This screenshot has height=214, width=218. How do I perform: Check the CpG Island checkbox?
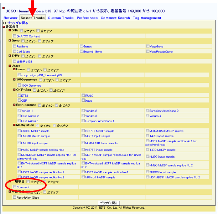coord(15,51)
